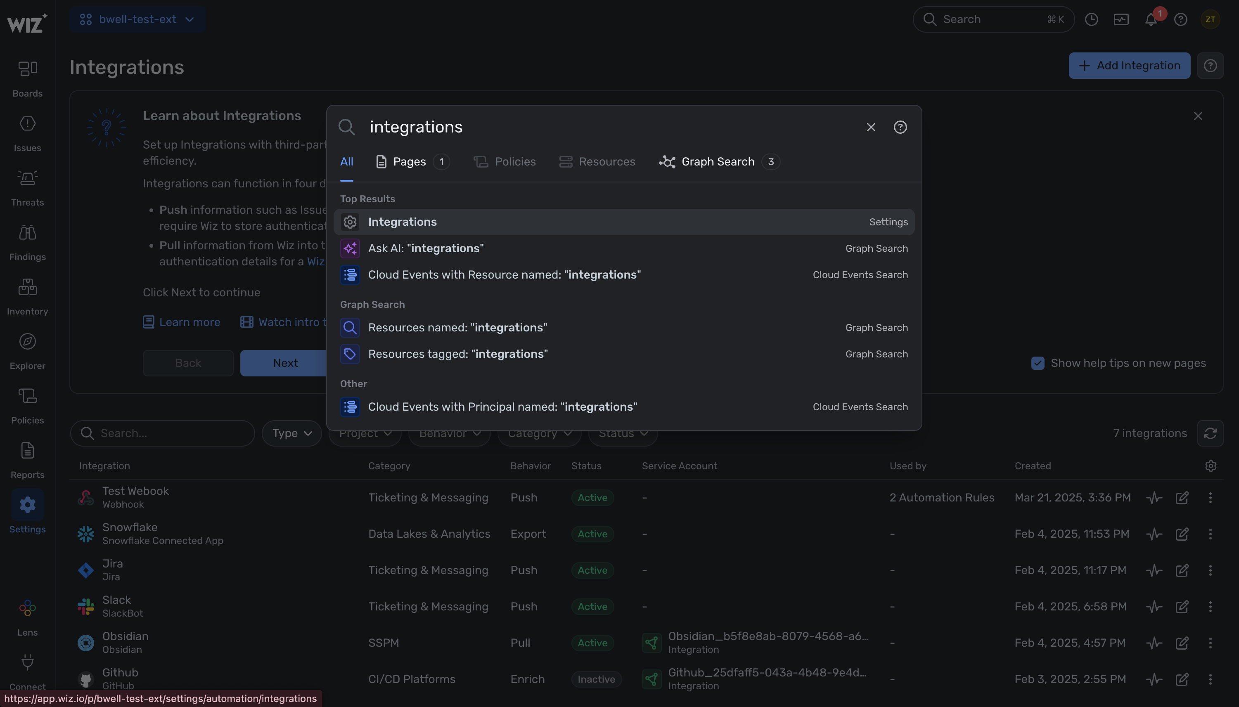
Task: Open the system activity monitor icon
Action: point(1121,19)
